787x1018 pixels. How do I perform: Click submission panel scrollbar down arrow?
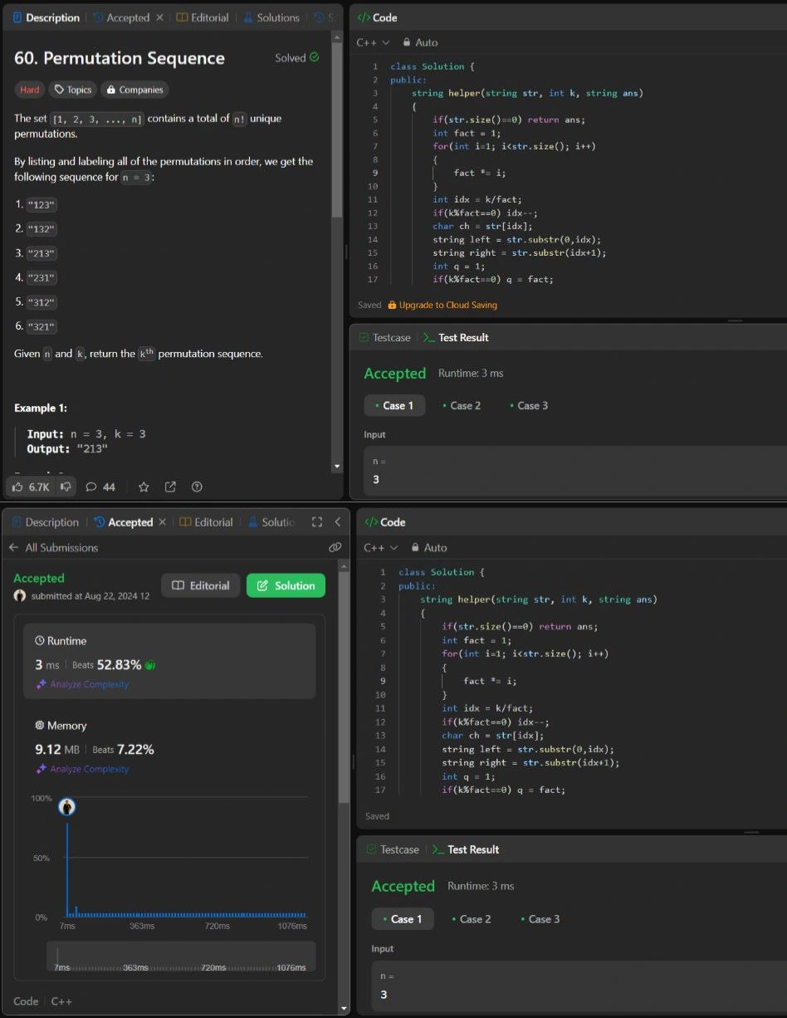[345, 1009]
